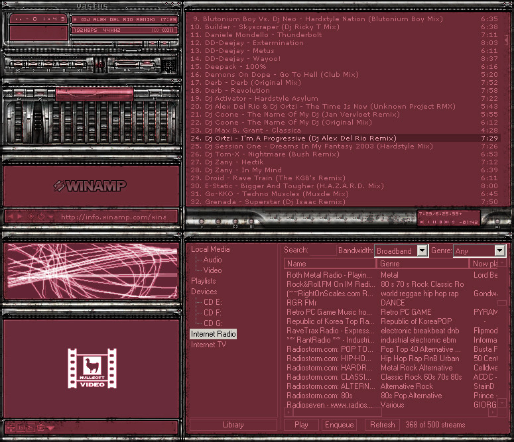Image resolution: width=514 pixels, height=442 pixels.
Task: Go forward in the minibrowser
Action: point(20,217)
